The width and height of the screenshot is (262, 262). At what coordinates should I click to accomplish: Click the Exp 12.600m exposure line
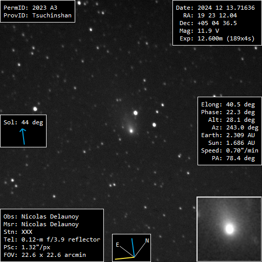point(217,38)
